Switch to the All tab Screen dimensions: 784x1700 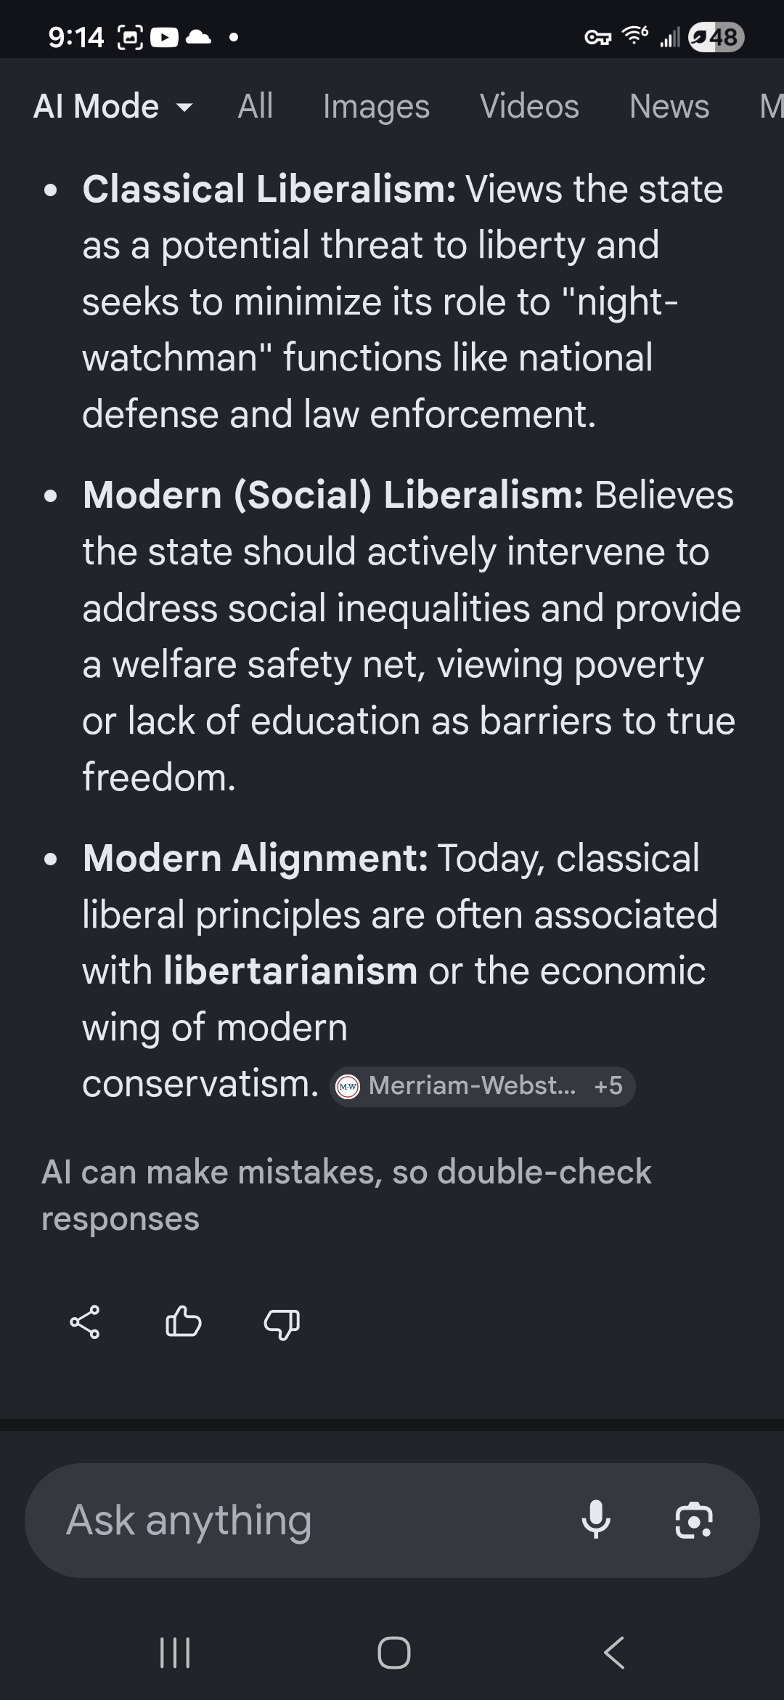coord(255,107)
